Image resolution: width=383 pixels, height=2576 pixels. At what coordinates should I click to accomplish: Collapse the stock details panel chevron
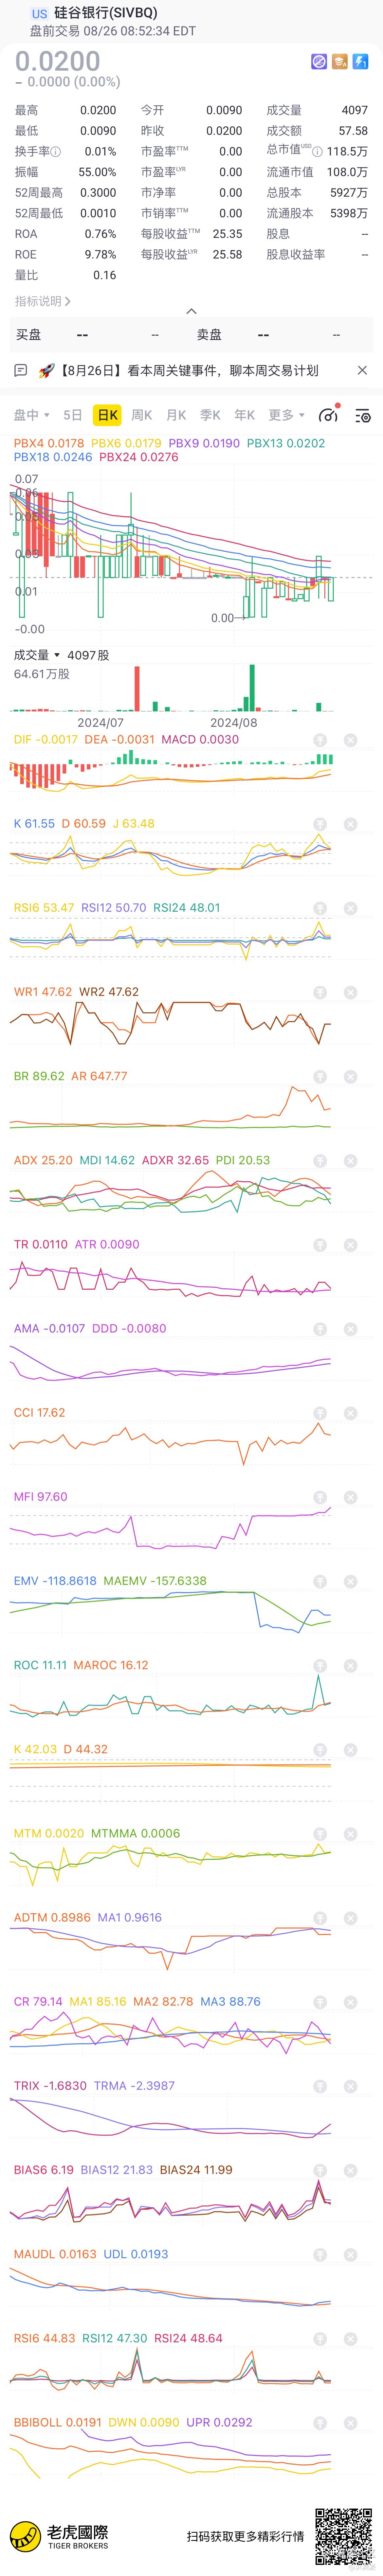[191, 311]
